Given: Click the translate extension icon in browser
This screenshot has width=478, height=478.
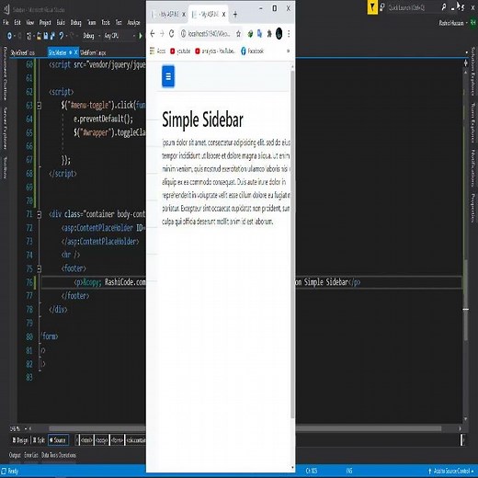Looking at the screenshot, I should click(259, 34).
